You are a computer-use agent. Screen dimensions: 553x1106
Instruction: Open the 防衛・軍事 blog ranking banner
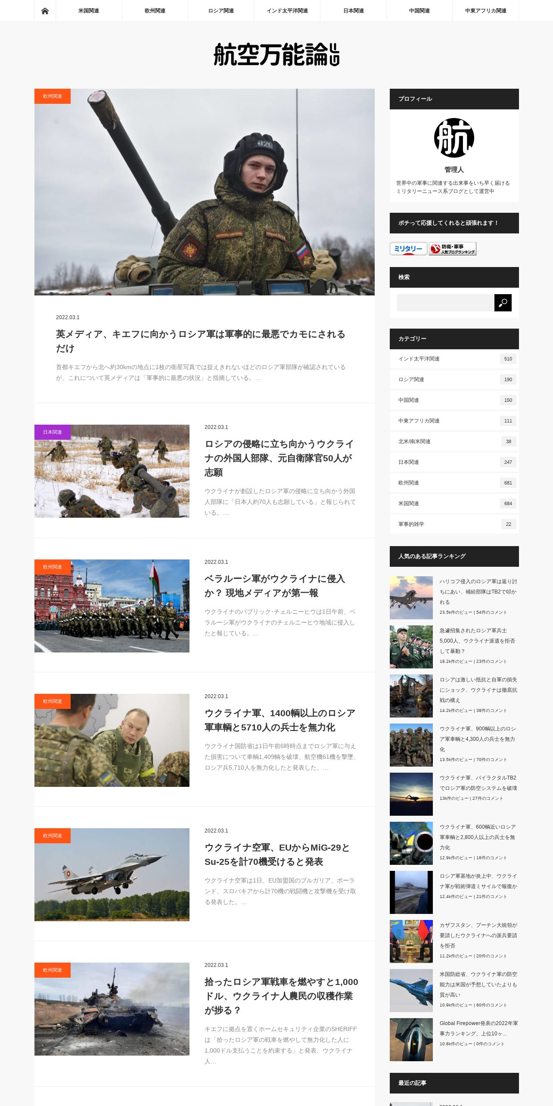pyautogui.click(x=453, y=249)
